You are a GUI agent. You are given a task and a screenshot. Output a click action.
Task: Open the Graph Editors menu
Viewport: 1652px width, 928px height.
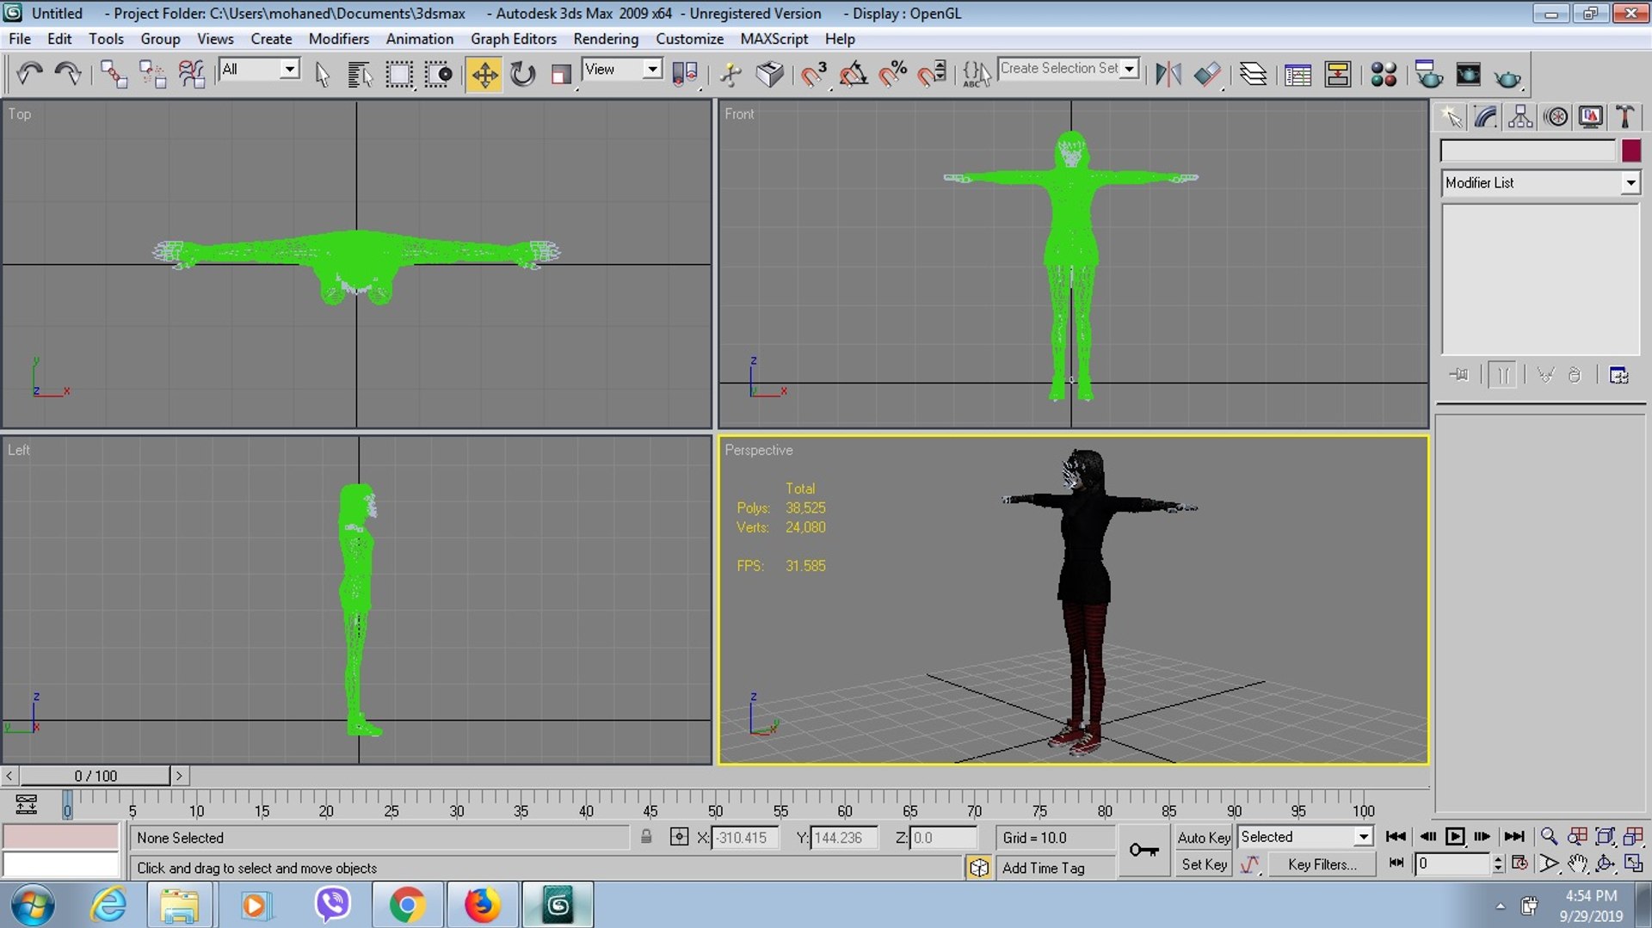point(514,39)
